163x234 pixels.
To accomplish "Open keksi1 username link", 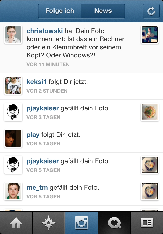I will click(x=36, y=82).
